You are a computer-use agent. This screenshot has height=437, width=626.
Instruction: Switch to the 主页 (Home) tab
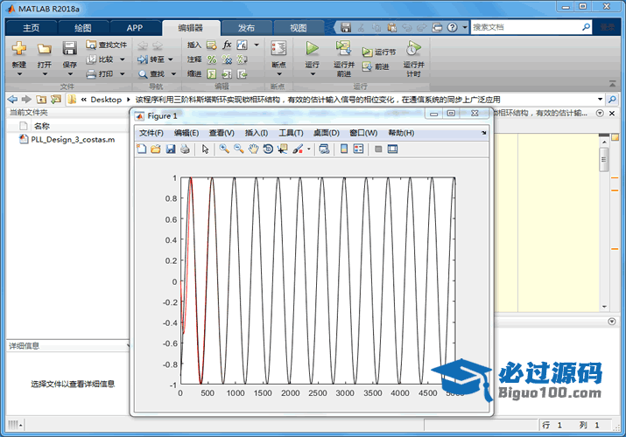point(32,28)
